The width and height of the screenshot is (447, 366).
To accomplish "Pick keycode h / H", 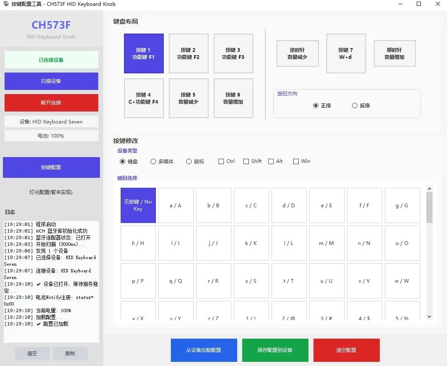I will click(138, 243).
